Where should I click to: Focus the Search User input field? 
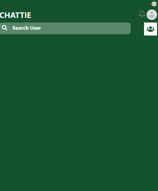[65, 28]
